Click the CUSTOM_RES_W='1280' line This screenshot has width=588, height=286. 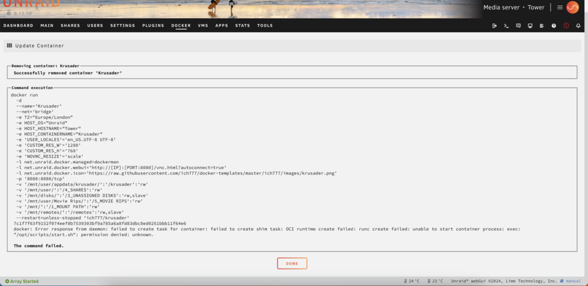(x=48, y=145)
